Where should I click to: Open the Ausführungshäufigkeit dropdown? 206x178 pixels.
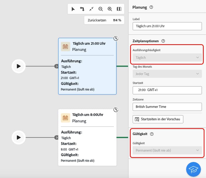pos(167,57)
